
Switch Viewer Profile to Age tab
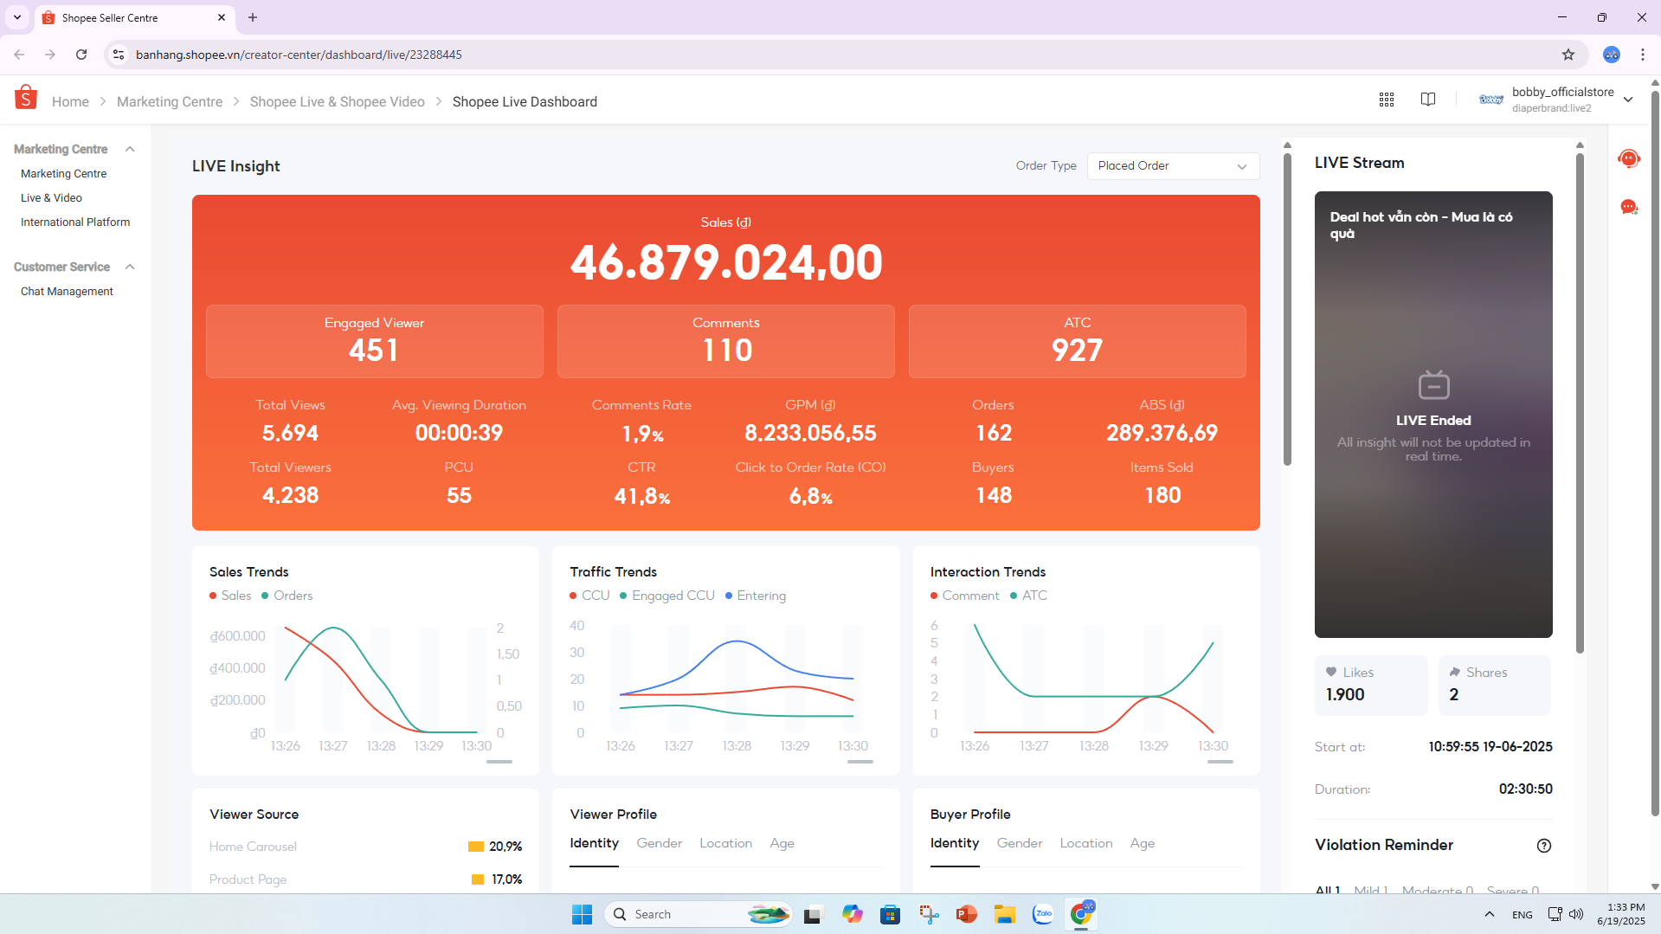[782, 843]
